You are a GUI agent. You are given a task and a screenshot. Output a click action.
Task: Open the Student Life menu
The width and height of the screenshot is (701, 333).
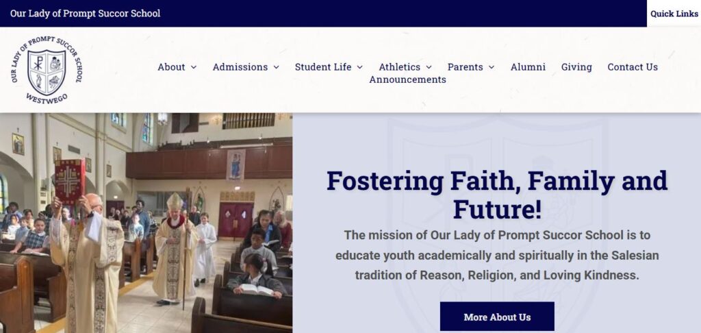[322, 67]
